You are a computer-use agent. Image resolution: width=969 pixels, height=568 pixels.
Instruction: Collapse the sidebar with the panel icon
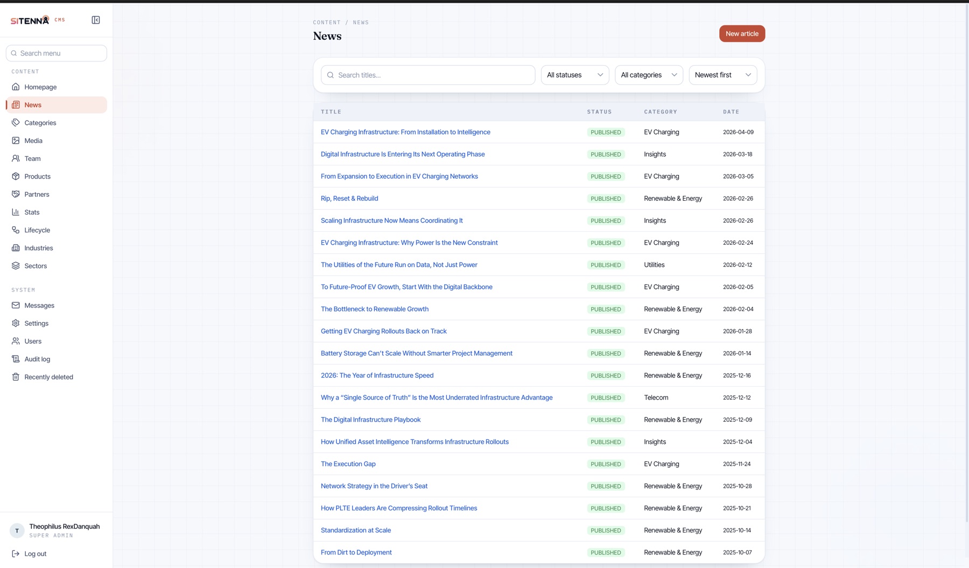[x=96, y=20]
